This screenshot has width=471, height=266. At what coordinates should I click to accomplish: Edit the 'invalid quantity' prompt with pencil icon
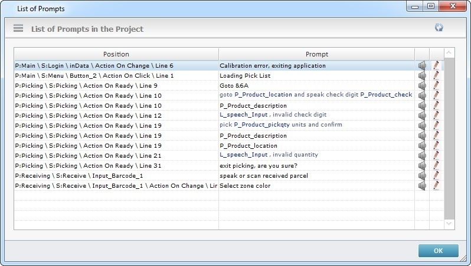[x=436, y=155]
